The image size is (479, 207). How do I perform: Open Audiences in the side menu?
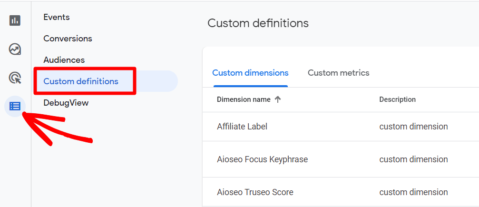[64, 60]
